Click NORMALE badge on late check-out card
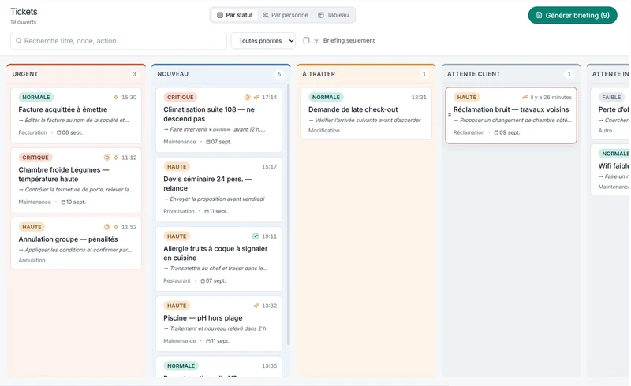The width and height of the screenshot is (631, 386). tap(326, 98)
